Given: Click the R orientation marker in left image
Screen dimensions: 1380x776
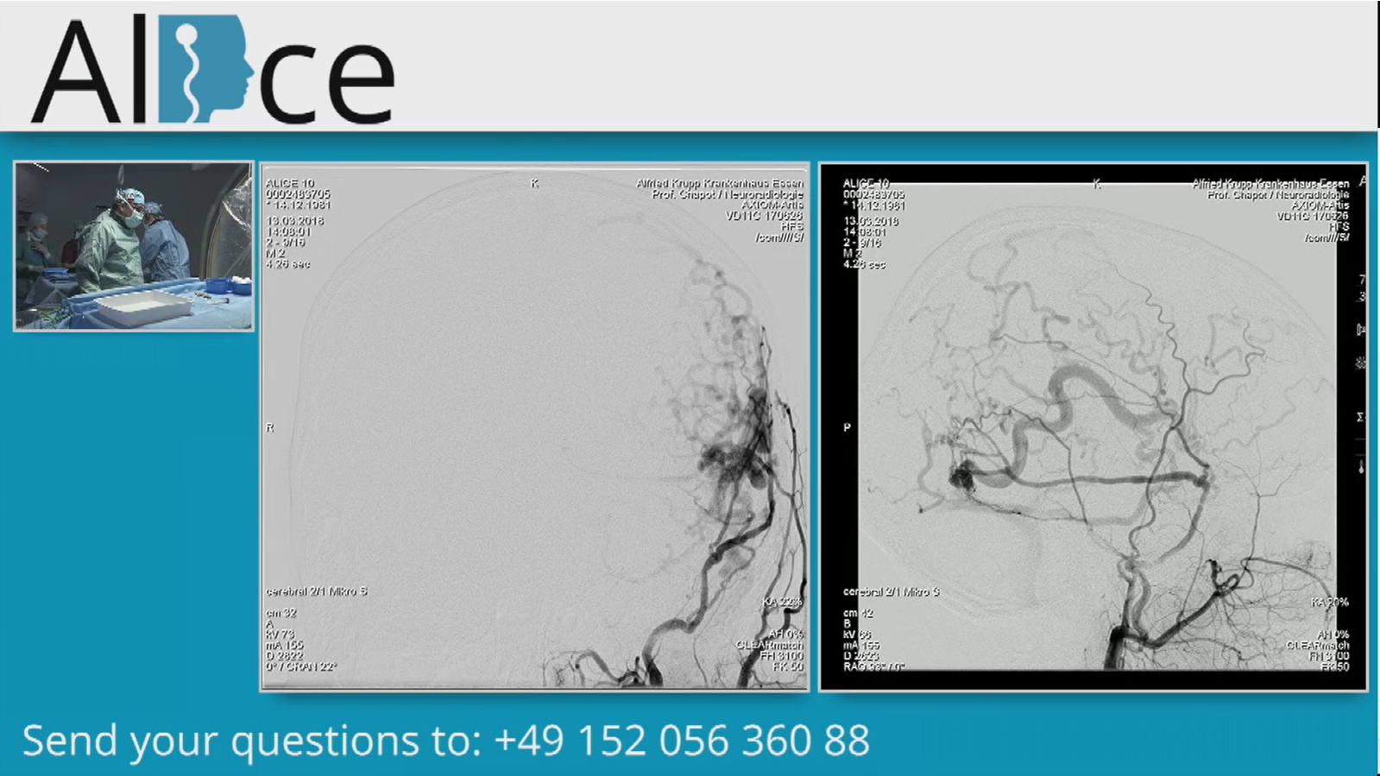Looking at the screenshot, I should pyautogui.click(x=270, y=427).
